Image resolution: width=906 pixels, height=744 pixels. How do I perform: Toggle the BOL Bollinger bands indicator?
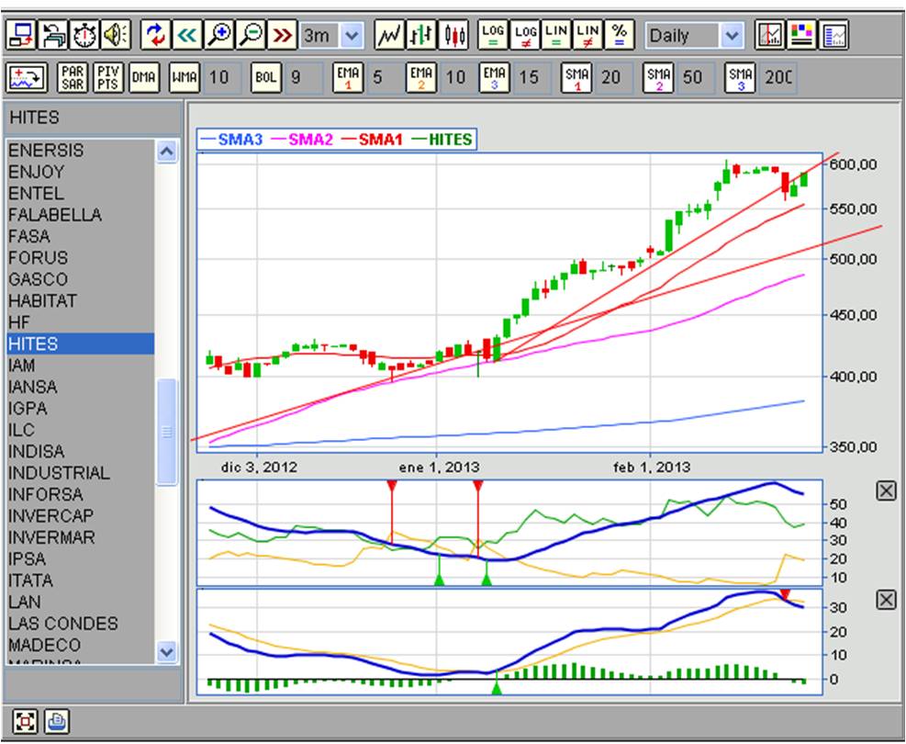pos(264,78)
